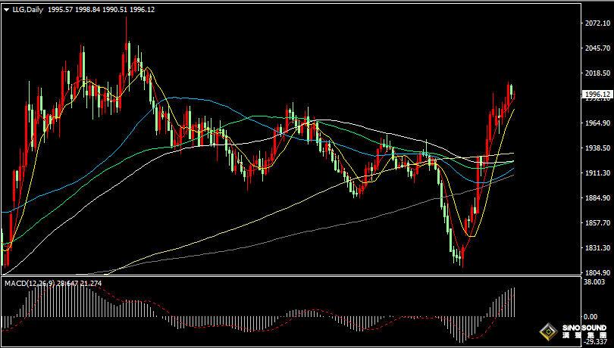Click the SINO SOUND diamond logo icon
Viewport: 614px width, 348px height.
[x=546, y=331]
